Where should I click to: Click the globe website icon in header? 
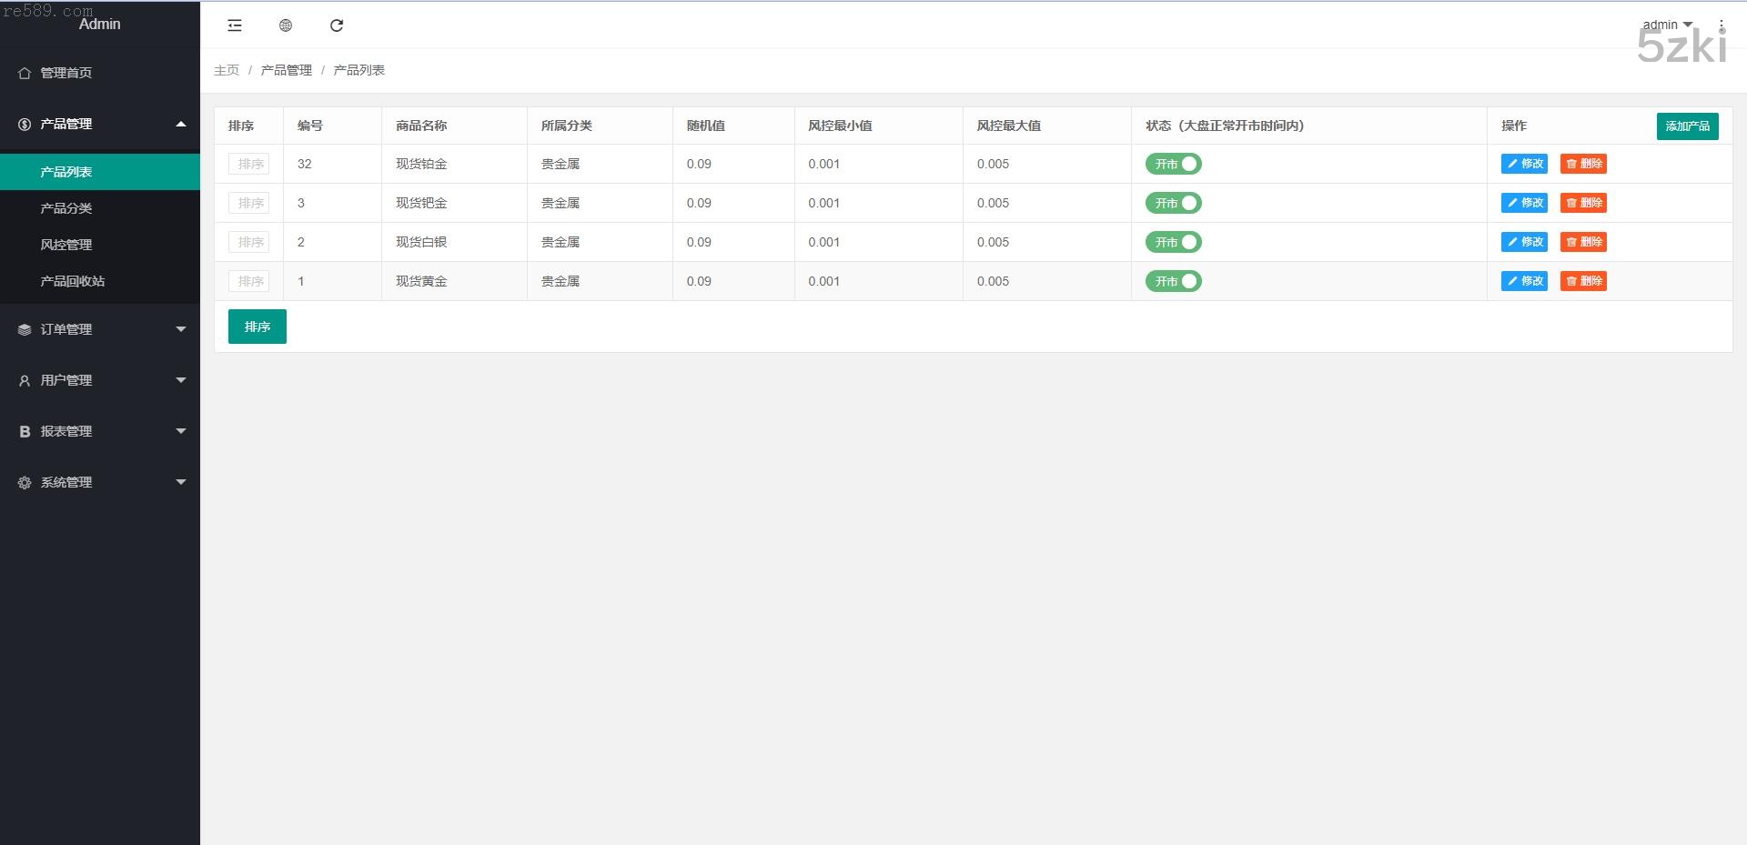pyautogui.click(x=286, y=25)
